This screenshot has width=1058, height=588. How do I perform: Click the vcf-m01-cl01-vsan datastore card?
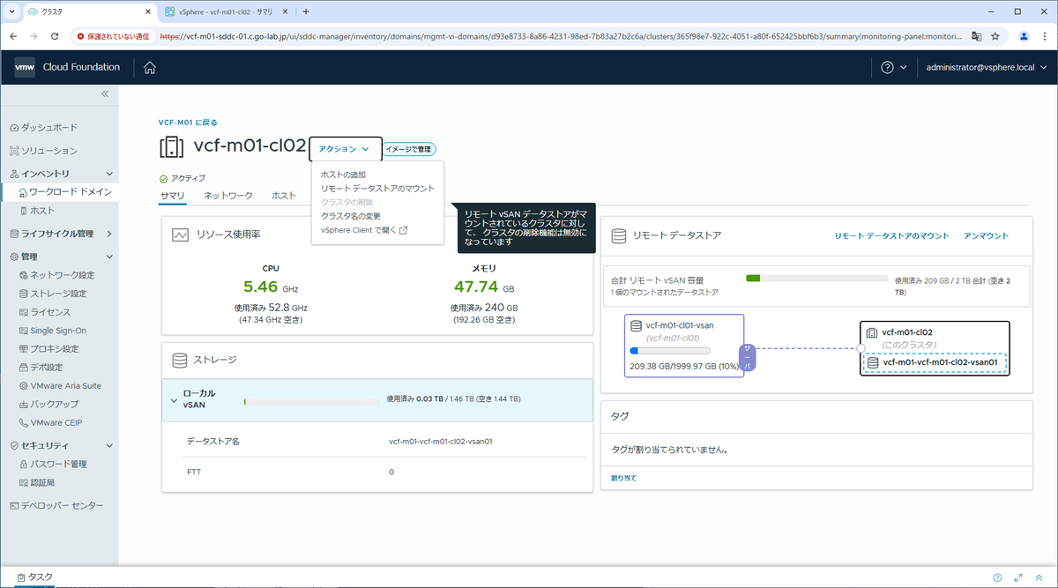pos(684,346)
